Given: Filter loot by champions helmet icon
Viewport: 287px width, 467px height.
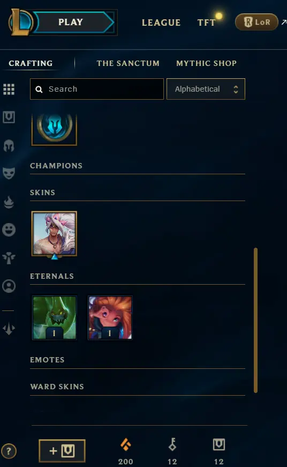Looking at the screenshot, I should [x=9, y=146].
